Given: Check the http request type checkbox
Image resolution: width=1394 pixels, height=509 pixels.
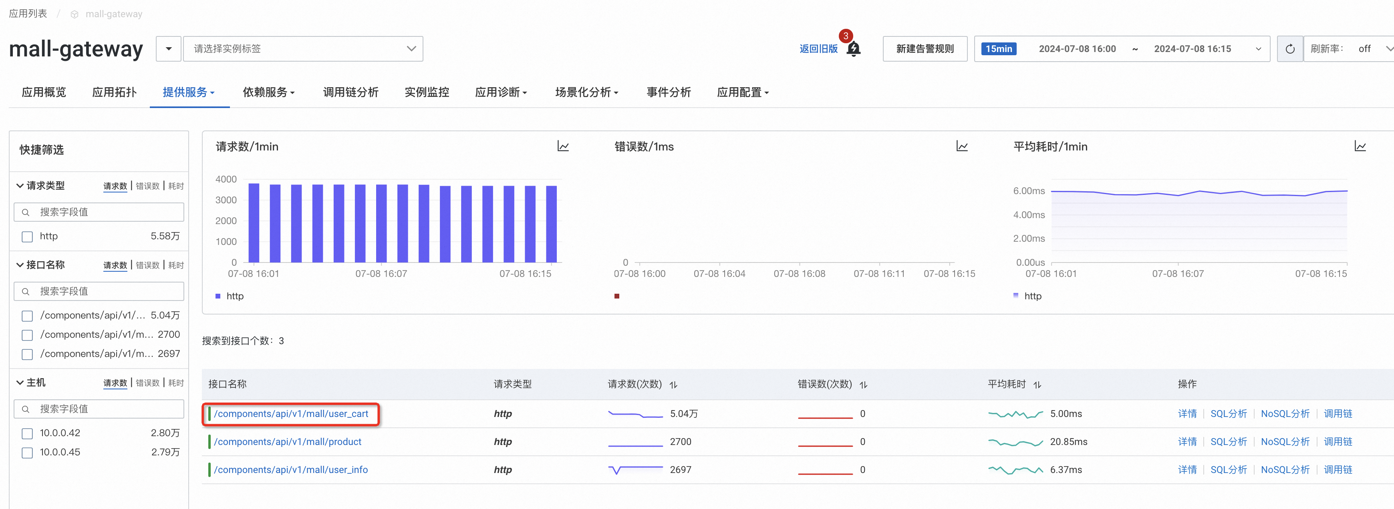Looking at the screenshot, I should [x=27, y=236].
